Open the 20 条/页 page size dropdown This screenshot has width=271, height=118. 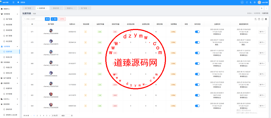56,116
